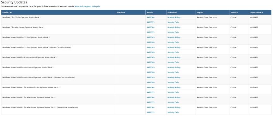
Task: Open article 4499164 for Server 2008 R2 Itanium-Based
Action: (151, 87)
